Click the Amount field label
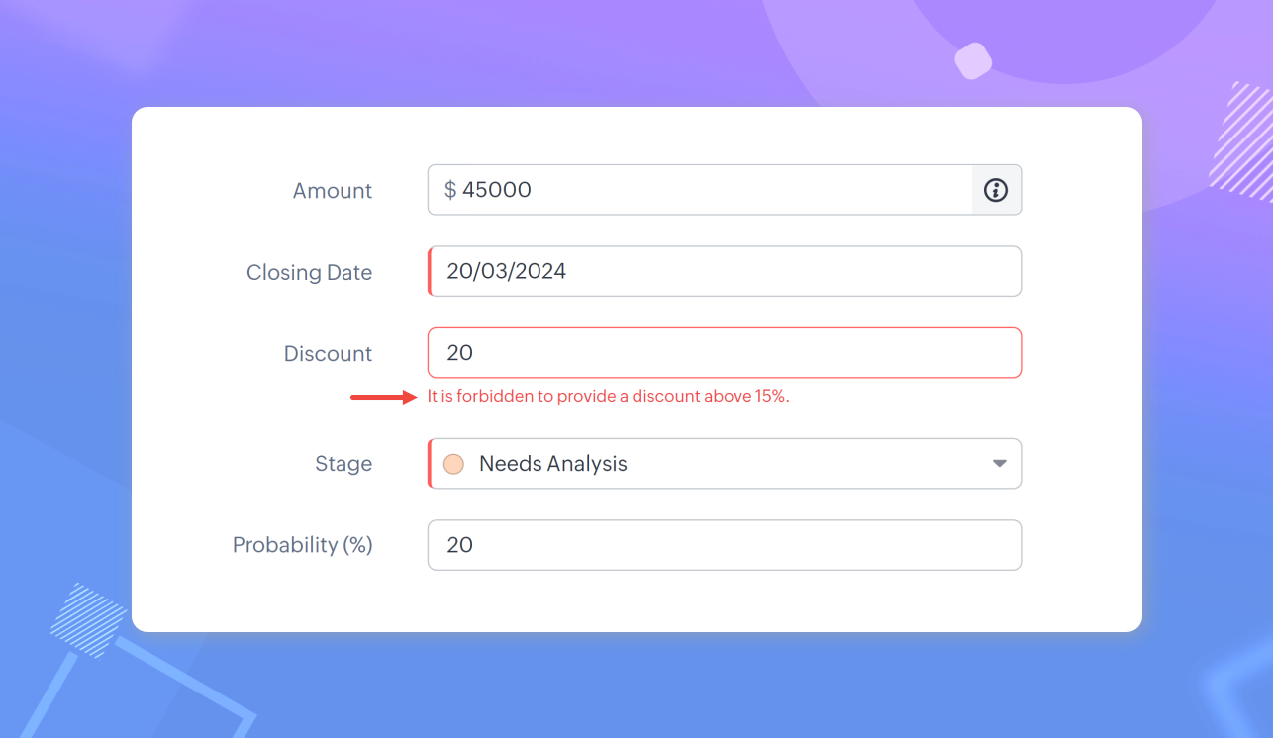This screenshot has width=1273, height=738. [x=333, y=191]
